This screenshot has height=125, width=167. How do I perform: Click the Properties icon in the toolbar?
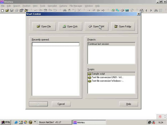(21, 10)
